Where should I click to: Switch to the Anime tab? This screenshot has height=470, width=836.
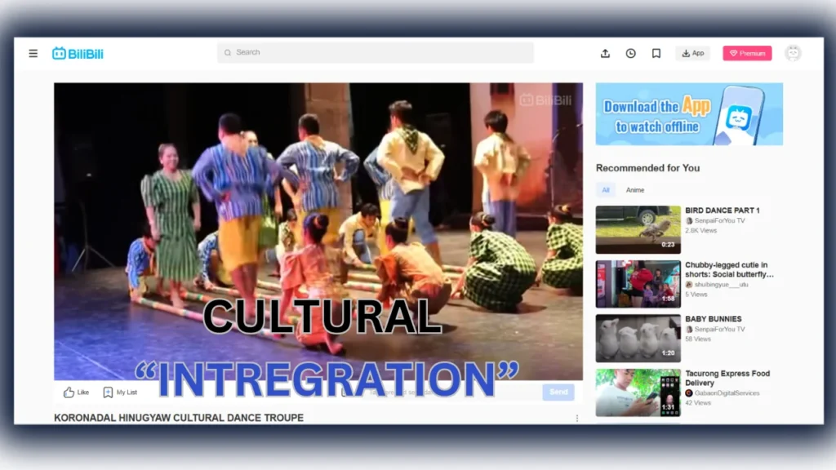click(x=635, y=190)
